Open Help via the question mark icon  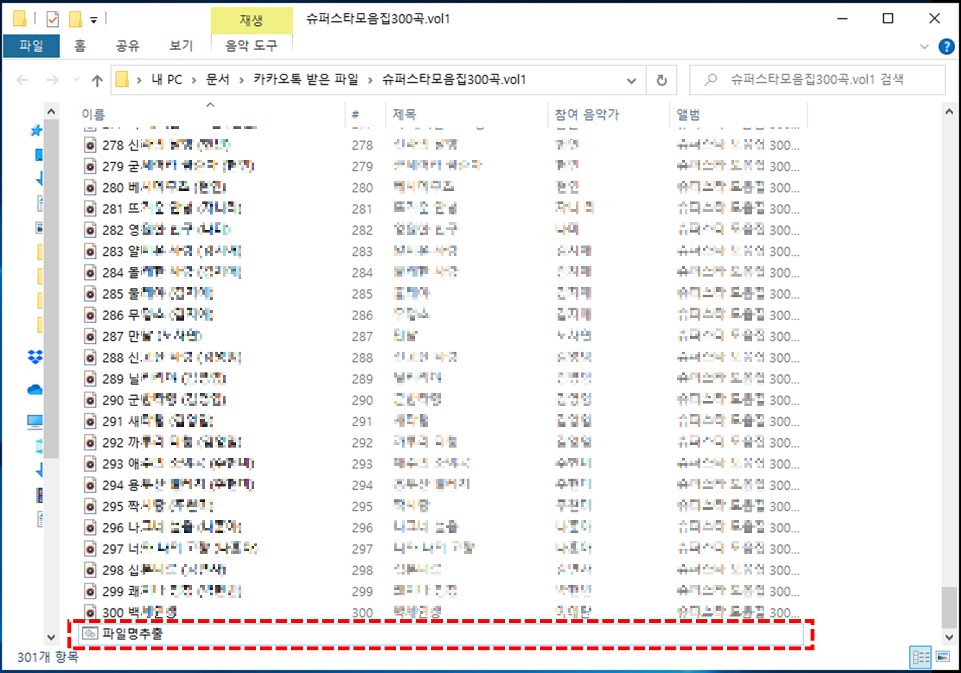(x=947, y=46)
